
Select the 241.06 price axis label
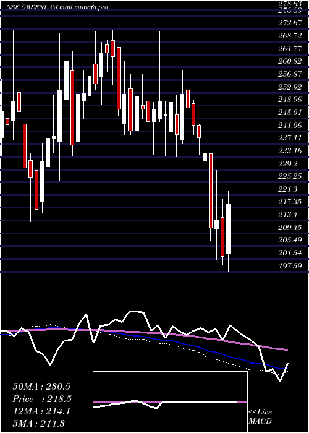tap(290, 126)
